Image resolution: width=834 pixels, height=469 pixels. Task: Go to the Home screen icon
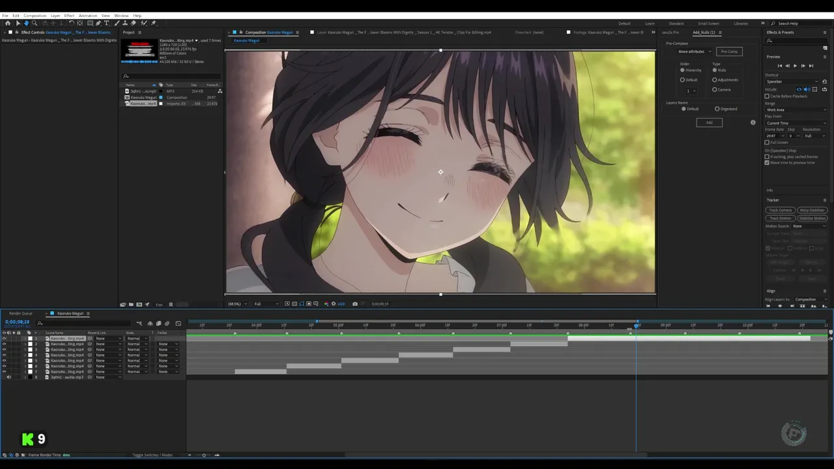pyautogui.click(x=8, y=23)
